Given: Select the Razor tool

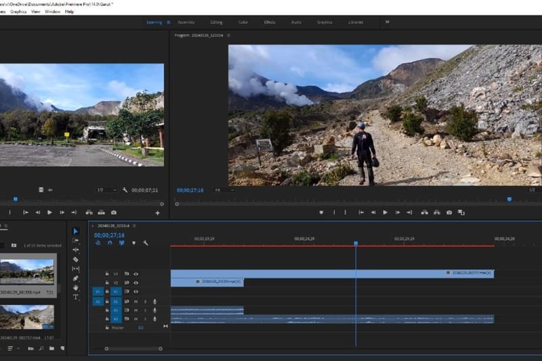Looking at the screenshot, I should [76, 259].
